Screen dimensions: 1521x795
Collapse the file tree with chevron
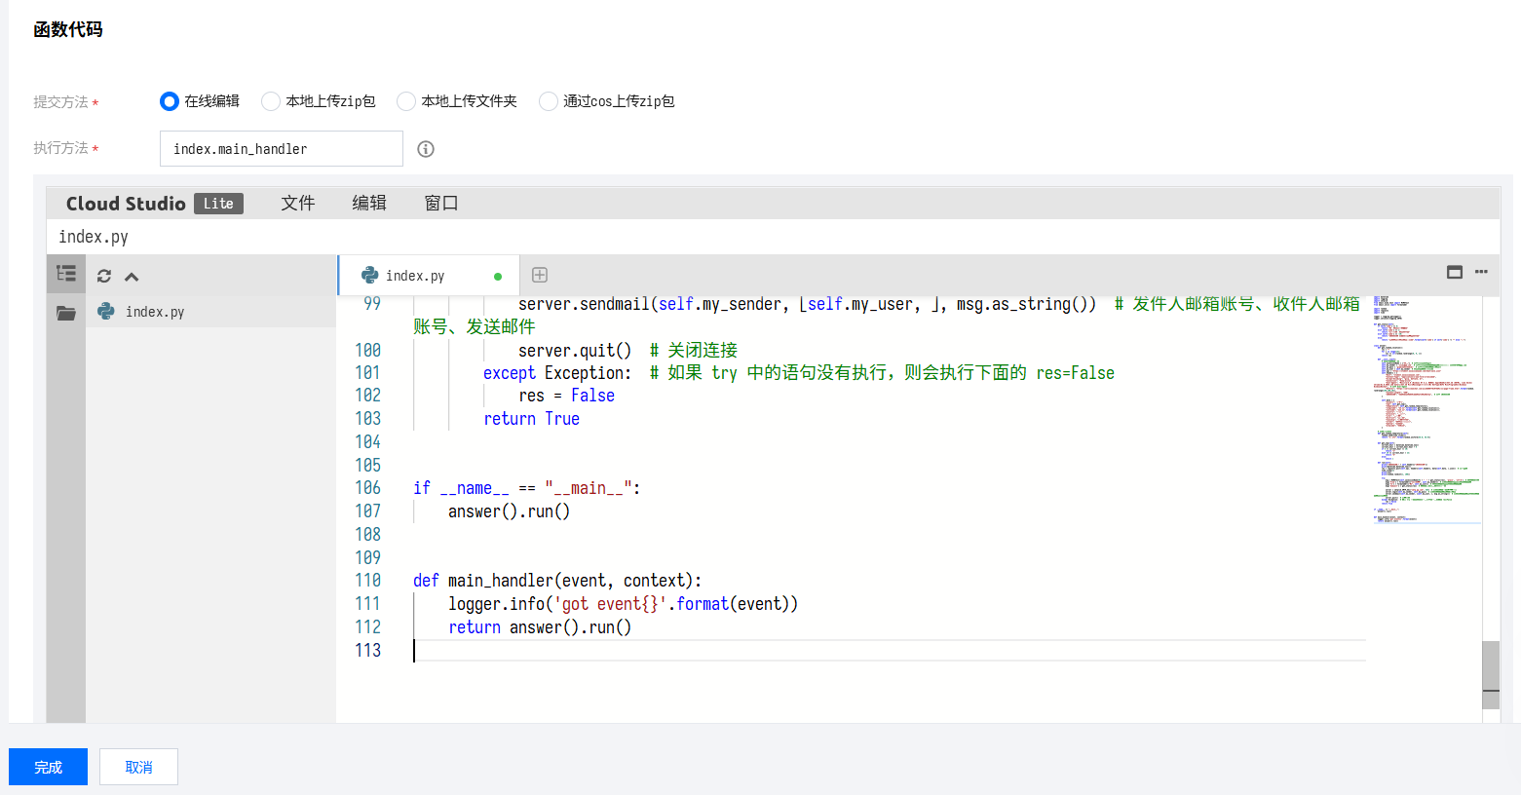(x=132, y=277)
